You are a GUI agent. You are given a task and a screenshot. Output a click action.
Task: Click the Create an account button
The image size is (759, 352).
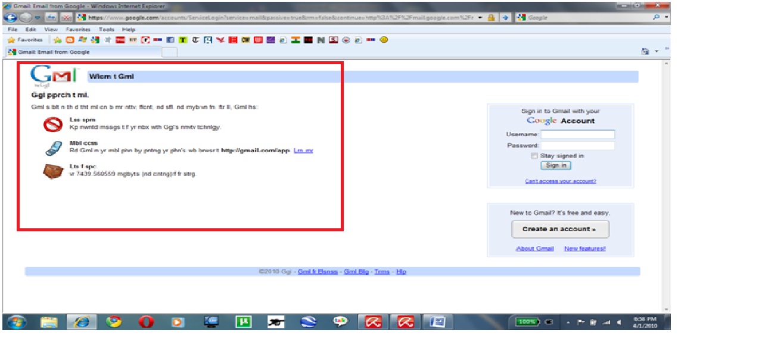click(560, 229)
